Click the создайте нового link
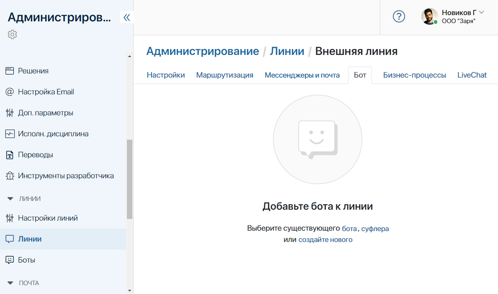The image size is (498, 294). [x=325, y=240]
